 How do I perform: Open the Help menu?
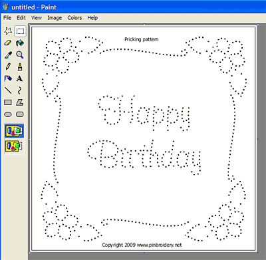pos(92,18)
